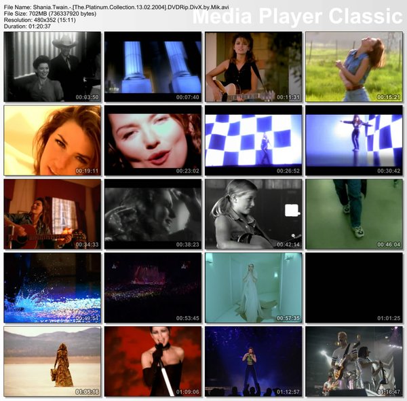This screenshot has width=407, height=401.
Task: Select the white room frame at 00:57:35
Action: pos(254,288)
